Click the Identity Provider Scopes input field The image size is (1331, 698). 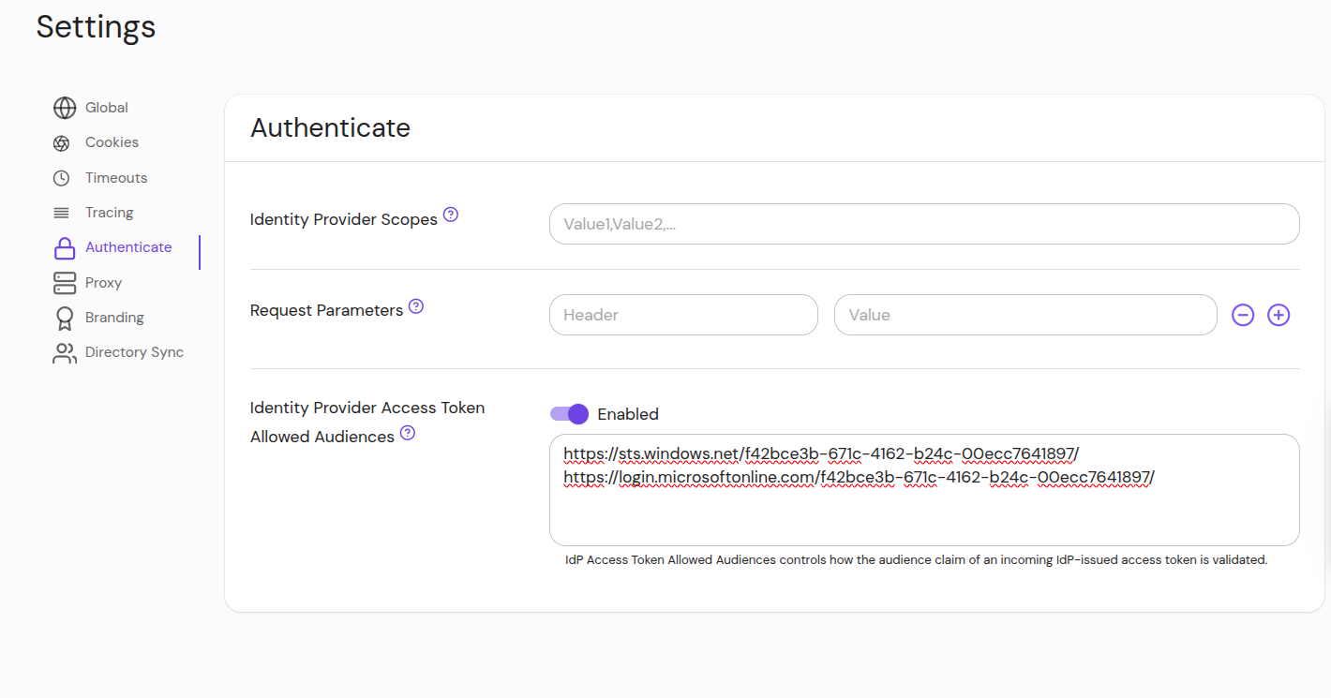click(923, 224)
